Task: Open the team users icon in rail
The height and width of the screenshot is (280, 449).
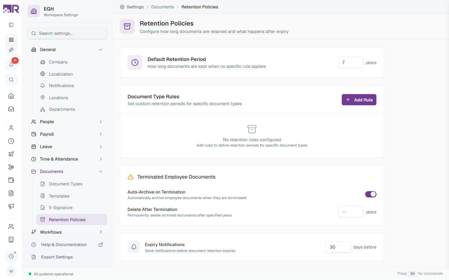Action: coord(11,226)
